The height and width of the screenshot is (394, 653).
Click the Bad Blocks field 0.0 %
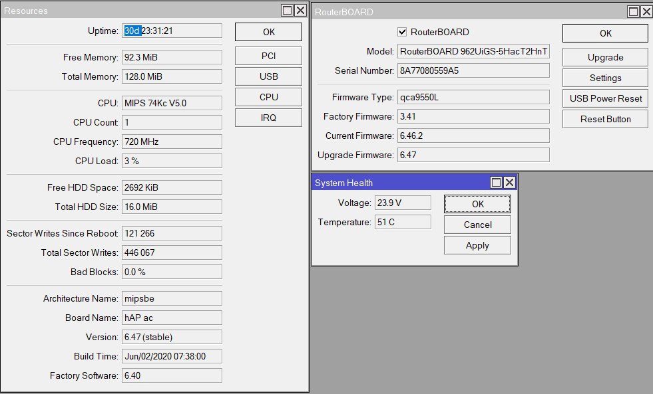[x=172, y=272]
